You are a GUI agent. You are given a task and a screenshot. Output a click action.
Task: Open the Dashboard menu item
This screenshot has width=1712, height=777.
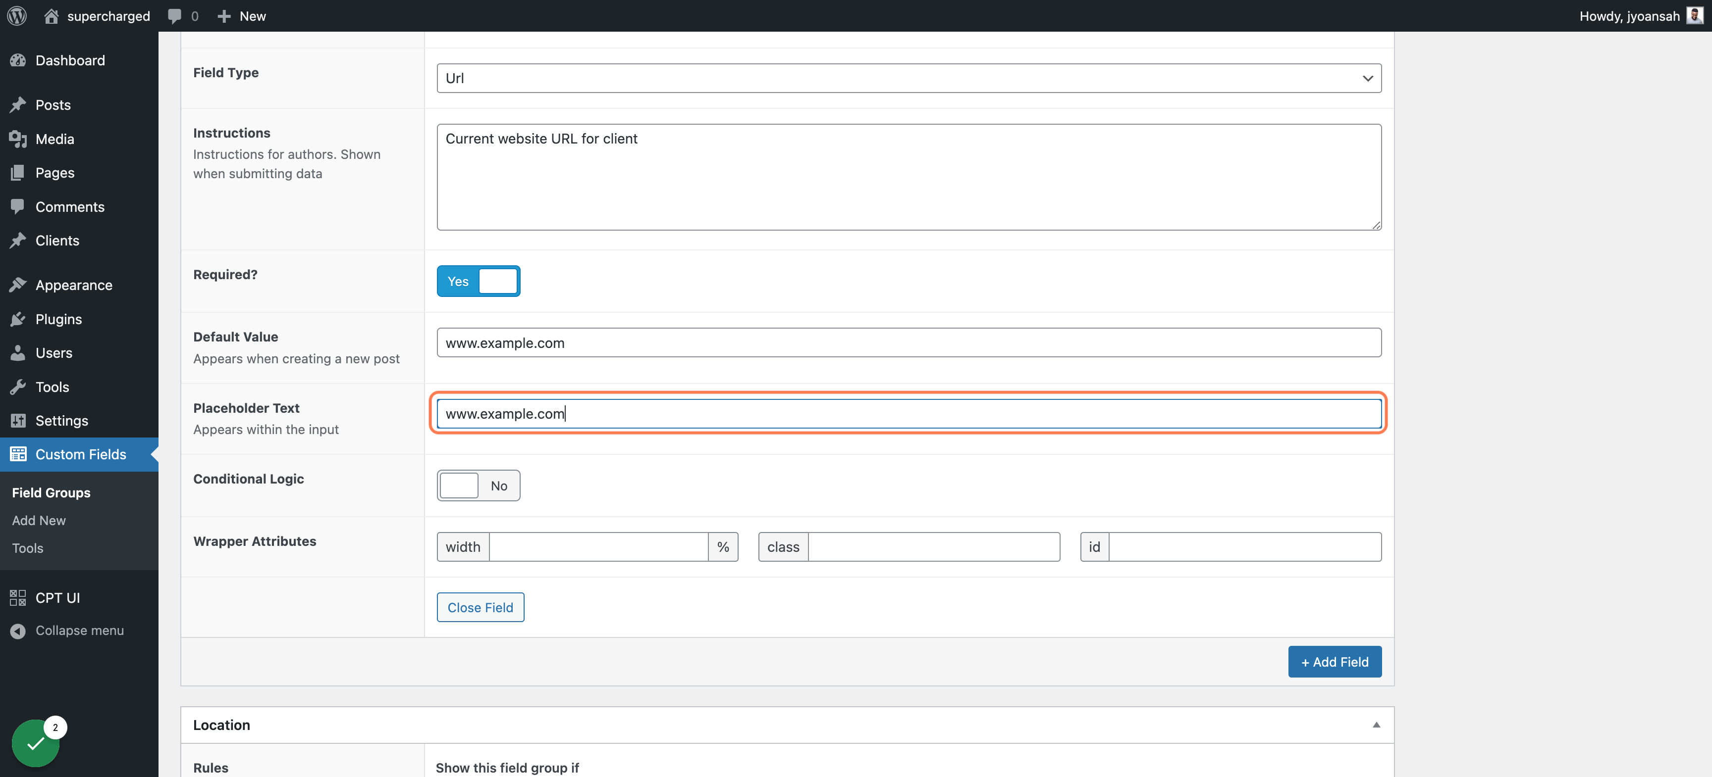click(x=79, y=60)
